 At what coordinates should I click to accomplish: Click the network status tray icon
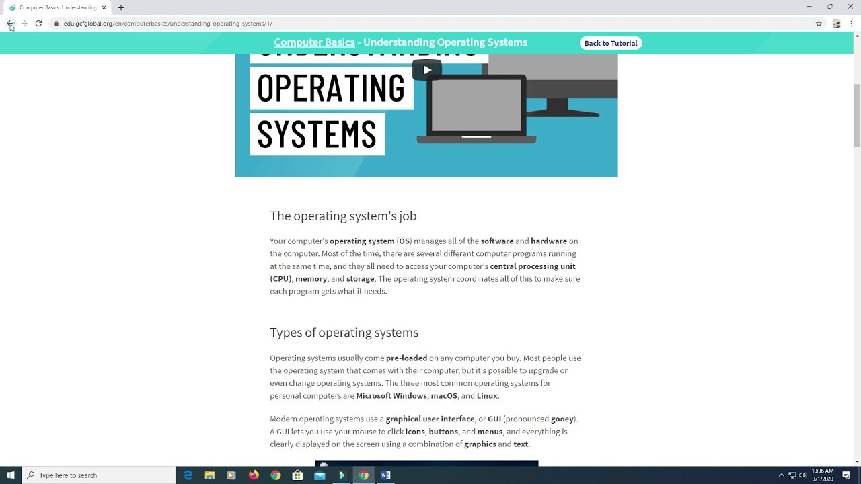792,475
